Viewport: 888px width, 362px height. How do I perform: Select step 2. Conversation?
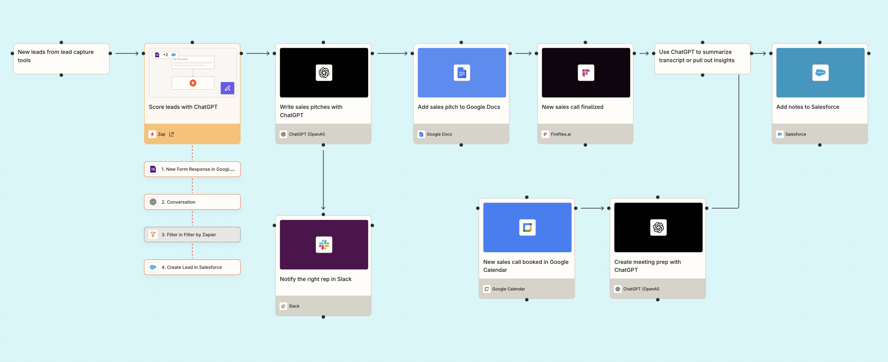(x=192, y=202)
